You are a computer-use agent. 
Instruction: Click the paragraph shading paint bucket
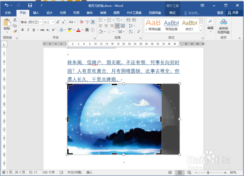(x=101, y=31)
